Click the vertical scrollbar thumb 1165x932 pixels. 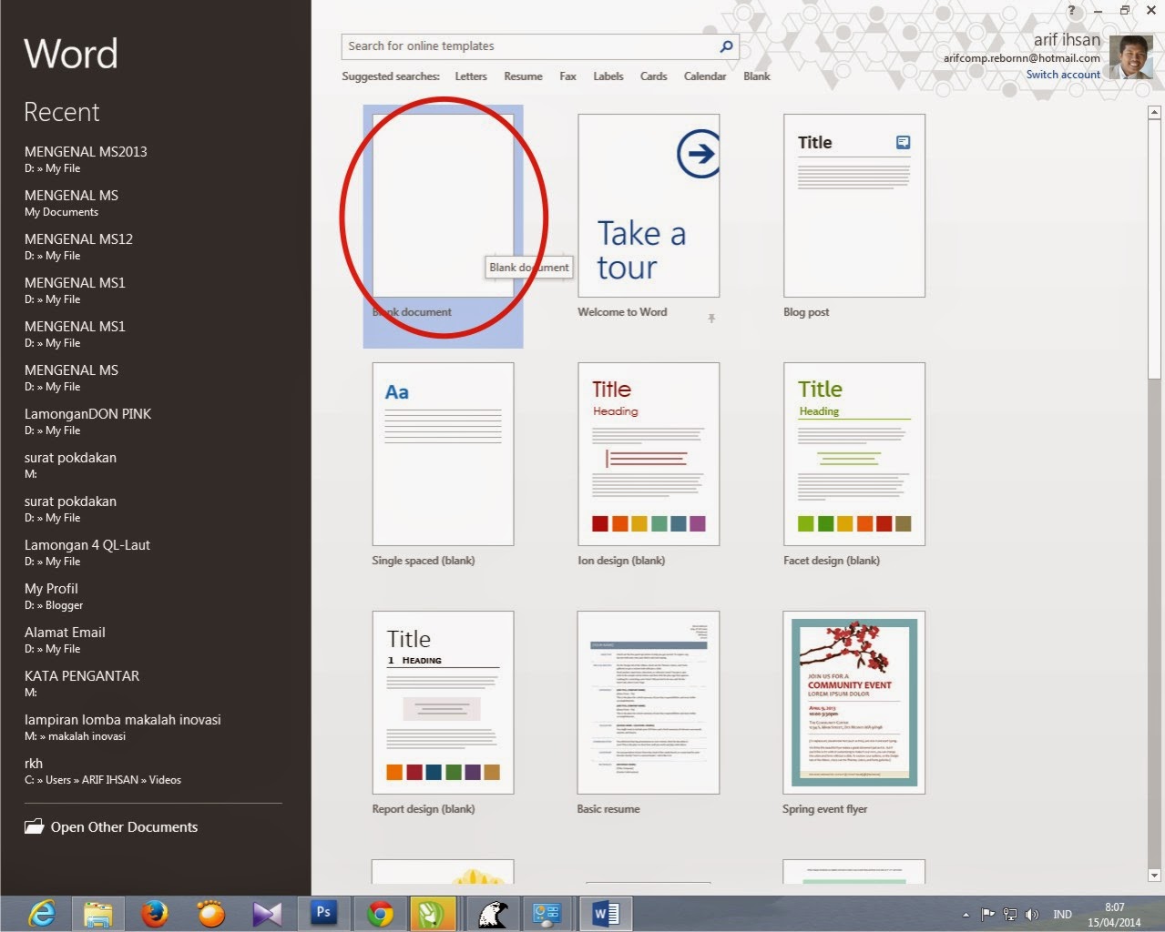tap(1155, 248)
